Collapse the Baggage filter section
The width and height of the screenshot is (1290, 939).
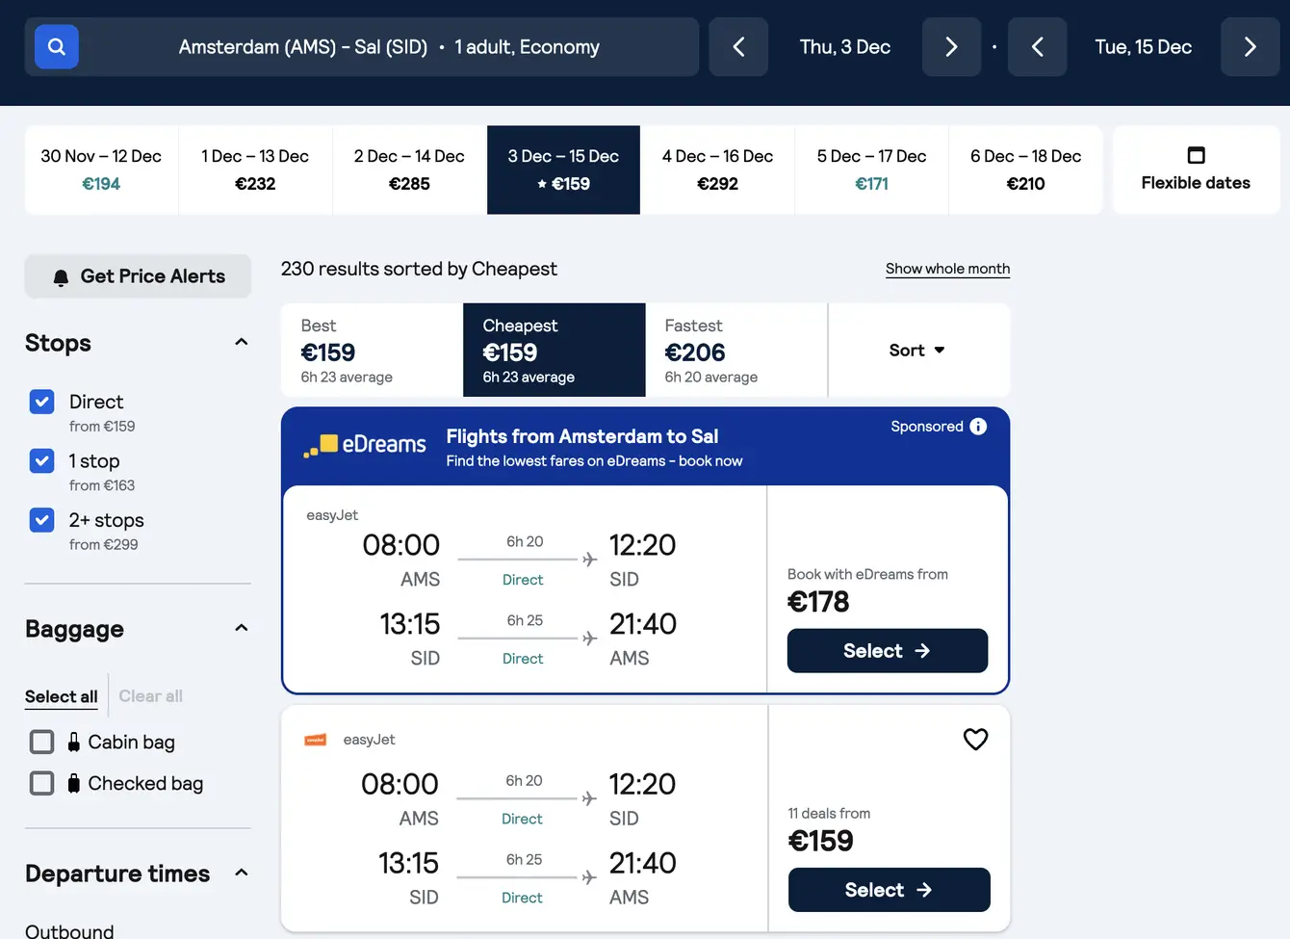pyautogui.click(x=241, y=628)
